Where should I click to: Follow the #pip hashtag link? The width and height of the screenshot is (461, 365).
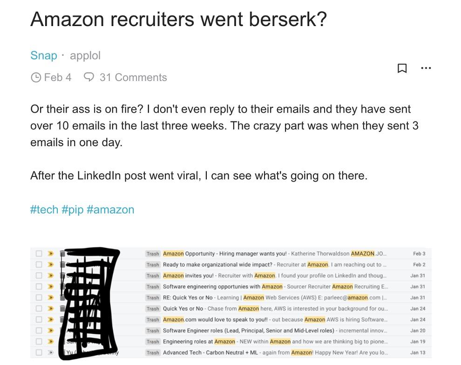[72, 210]
